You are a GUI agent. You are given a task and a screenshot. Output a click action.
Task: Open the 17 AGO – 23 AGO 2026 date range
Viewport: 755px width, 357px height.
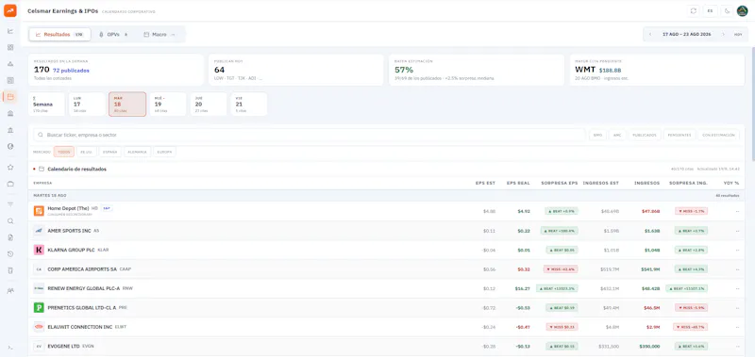(687, 34)
